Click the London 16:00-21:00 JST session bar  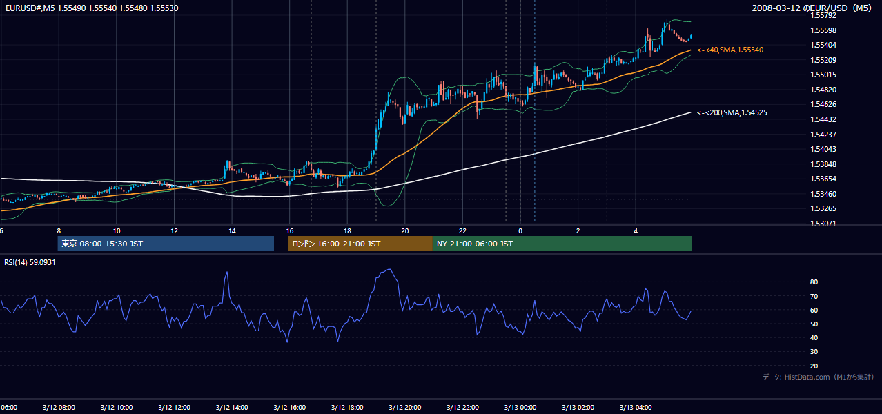point(360,244)
